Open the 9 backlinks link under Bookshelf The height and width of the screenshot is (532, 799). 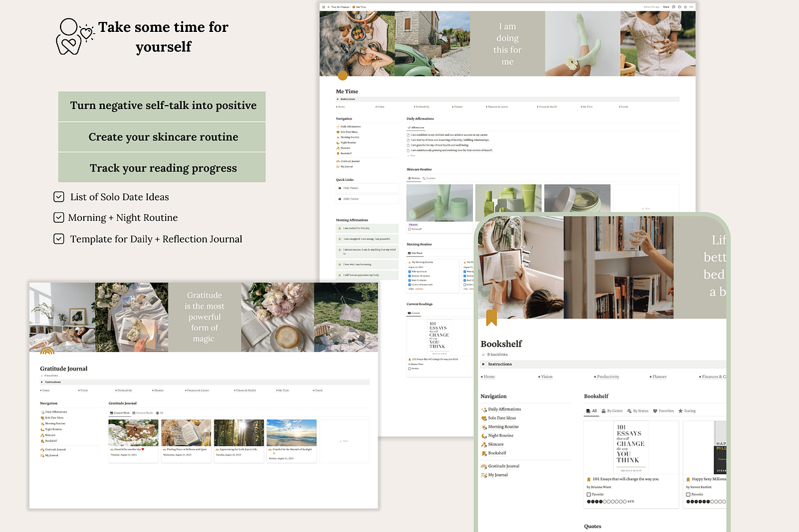(x=495, y=354)
